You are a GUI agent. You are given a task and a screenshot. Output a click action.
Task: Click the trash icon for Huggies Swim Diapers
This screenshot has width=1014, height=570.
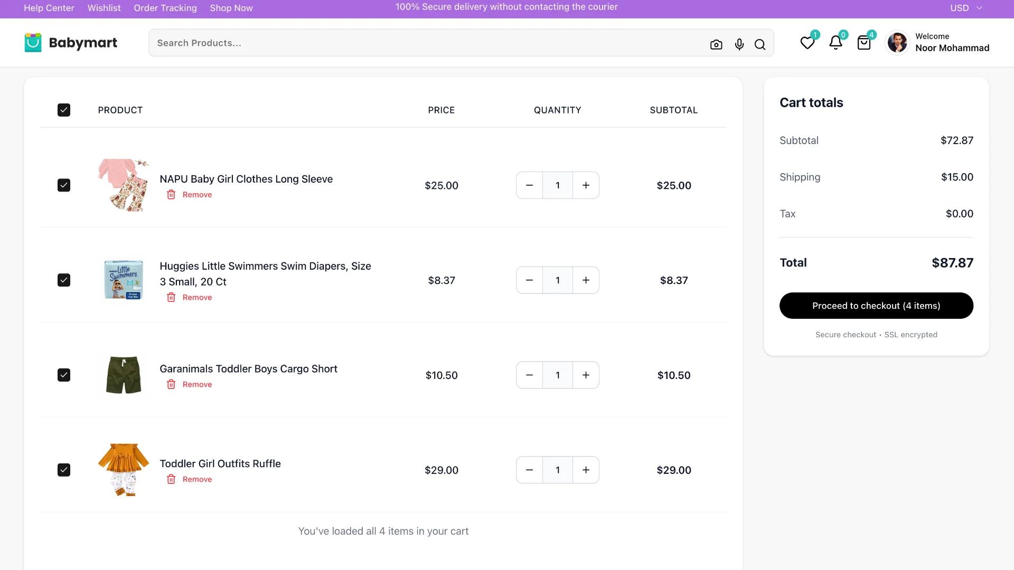click(x=171, y=298)
